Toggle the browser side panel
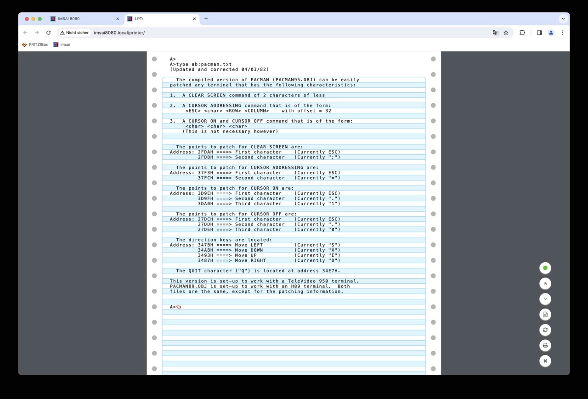Image resolution: width=588 pixels, height=399 pixels. pos(539,33)
